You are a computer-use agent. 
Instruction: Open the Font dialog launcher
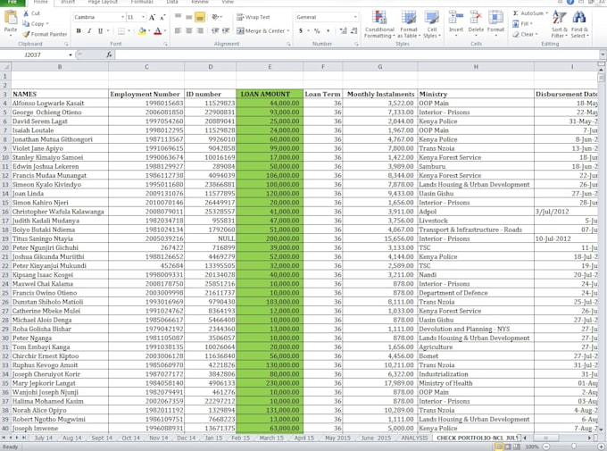[166, 44]
